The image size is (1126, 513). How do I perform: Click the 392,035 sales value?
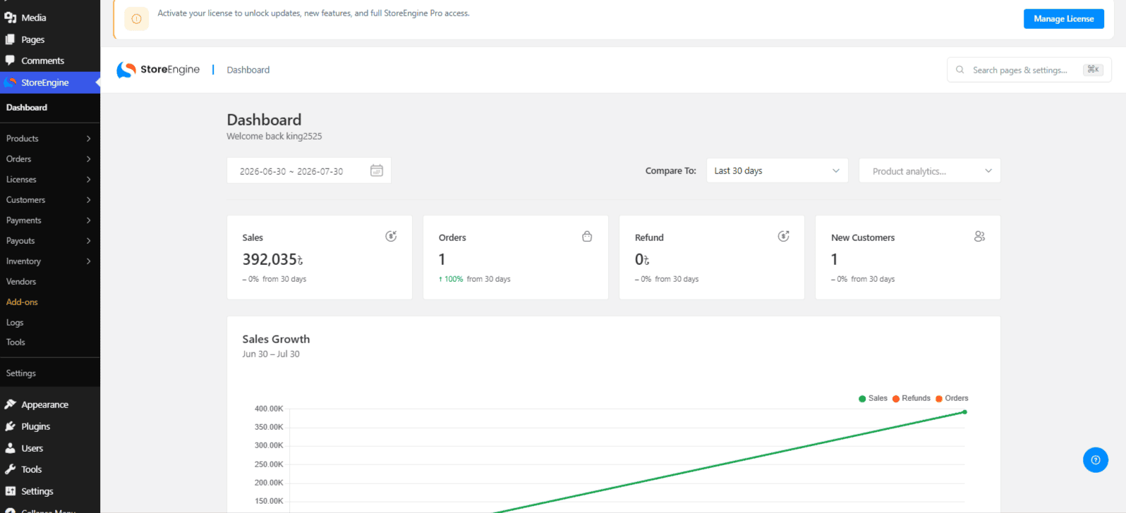pos(272,259)
